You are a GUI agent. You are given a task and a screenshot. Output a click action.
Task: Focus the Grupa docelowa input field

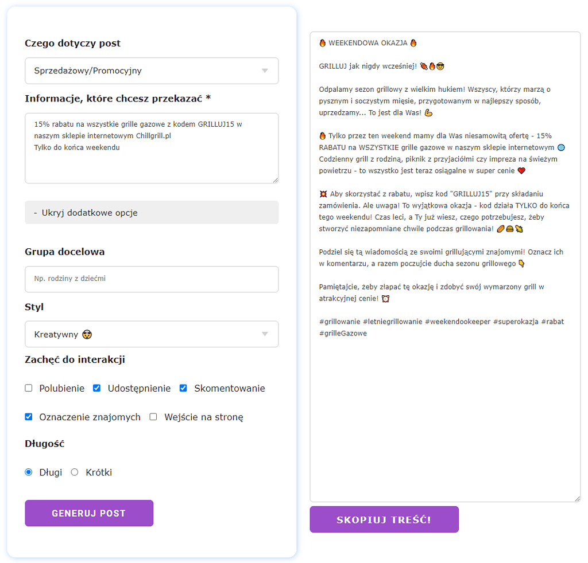click(x=152, y=279)
